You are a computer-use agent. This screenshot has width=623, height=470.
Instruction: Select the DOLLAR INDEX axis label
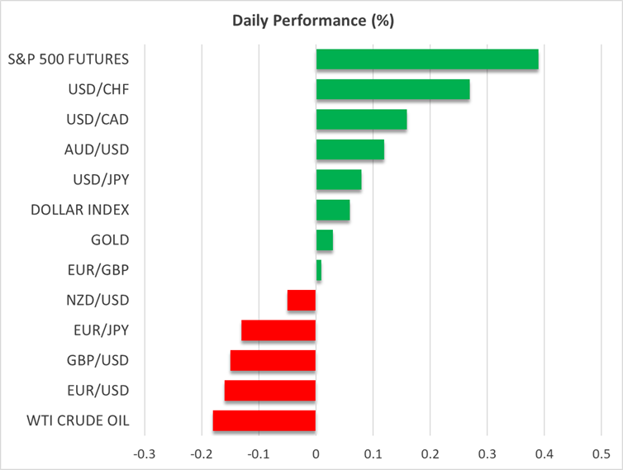point(80,210)
